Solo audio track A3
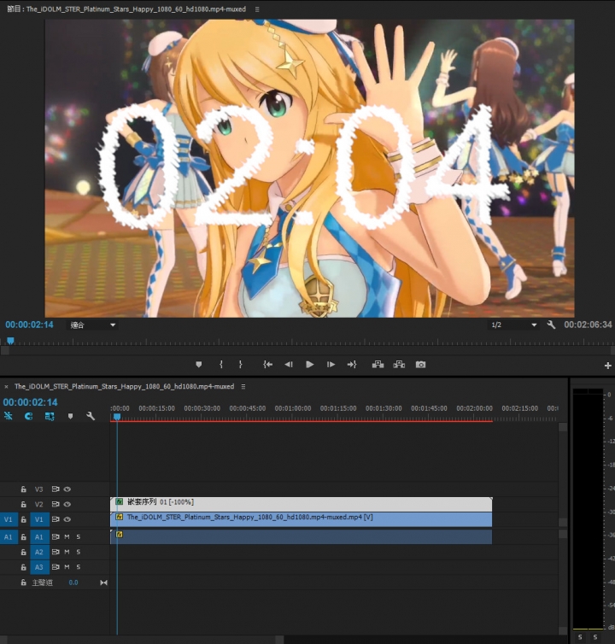Viewport: 615px width, 644px height. pyautogui.click(x=79, y=567)
